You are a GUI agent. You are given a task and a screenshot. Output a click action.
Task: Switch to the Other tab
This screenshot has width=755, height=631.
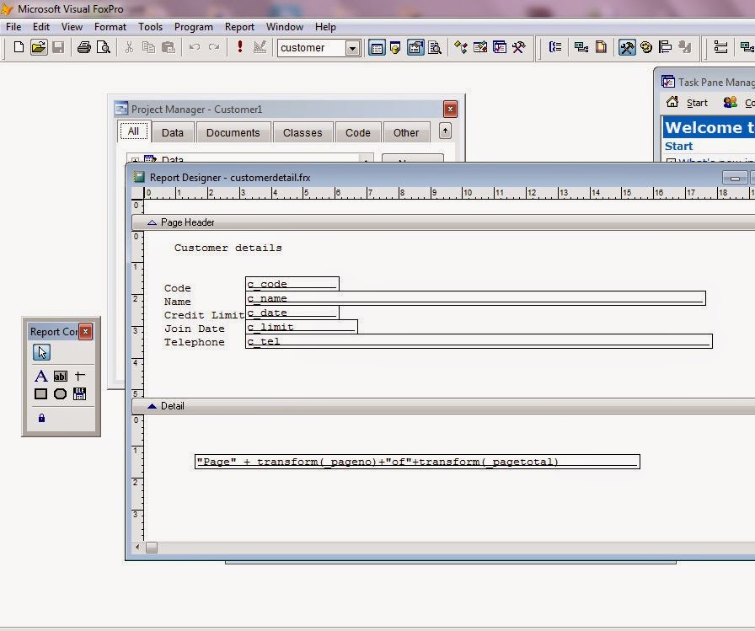(406, 133)
